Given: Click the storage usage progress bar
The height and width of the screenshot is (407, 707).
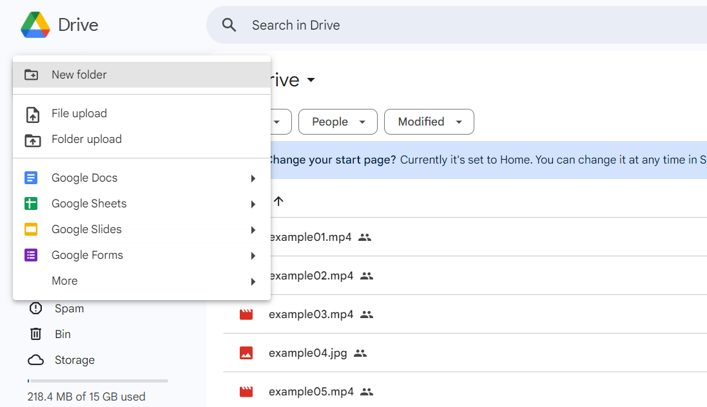Looking at the screenshot, I should pos(98,381).
